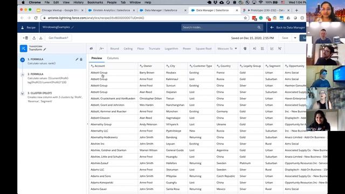Viewport: 345px width, 194px height.
Task: Click the cluster icon in transform toolbar
Action: 280,48
